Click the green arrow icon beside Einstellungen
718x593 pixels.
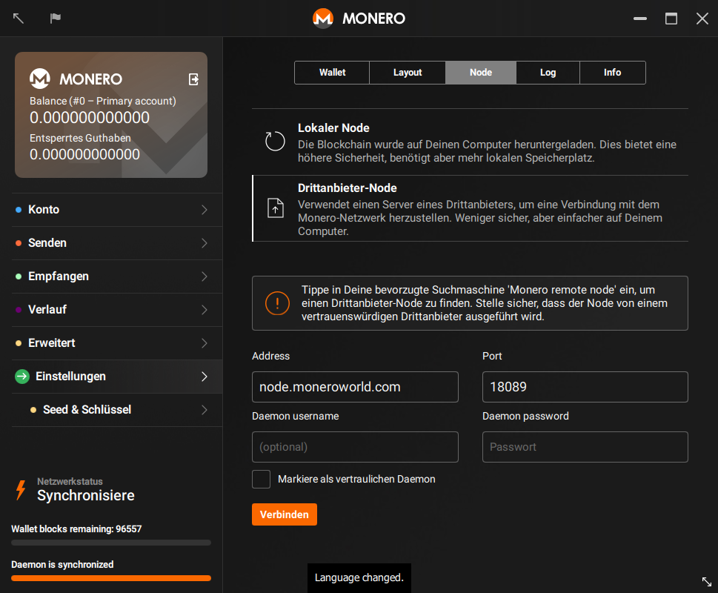coord(22,377)
